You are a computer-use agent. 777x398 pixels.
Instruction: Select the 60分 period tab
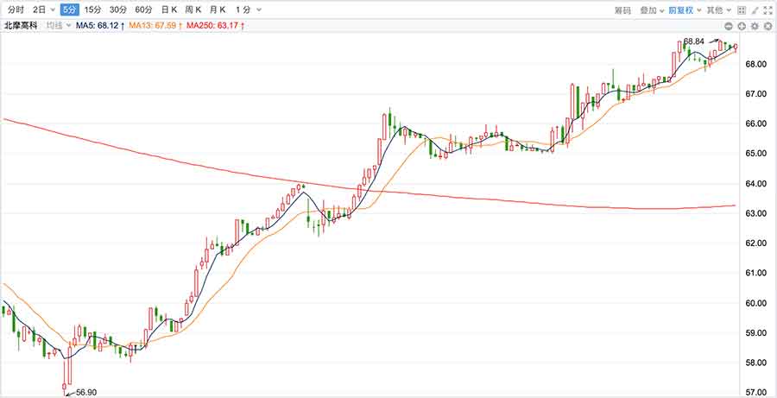pos(143,10)
